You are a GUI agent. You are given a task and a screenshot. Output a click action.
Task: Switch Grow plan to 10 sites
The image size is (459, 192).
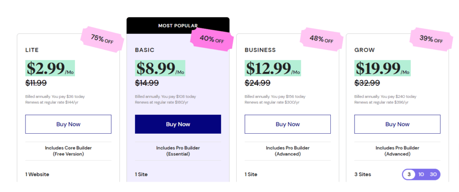point(421,175)
